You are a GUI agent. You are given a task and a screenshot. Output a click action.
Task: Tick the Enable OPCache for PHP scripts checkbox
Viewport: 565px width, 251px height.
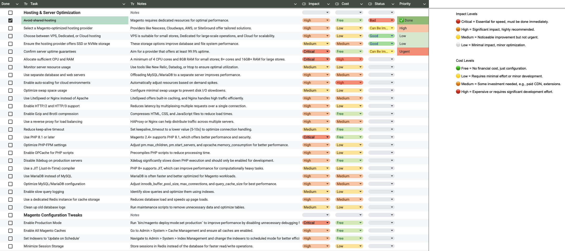pos(10,153)
